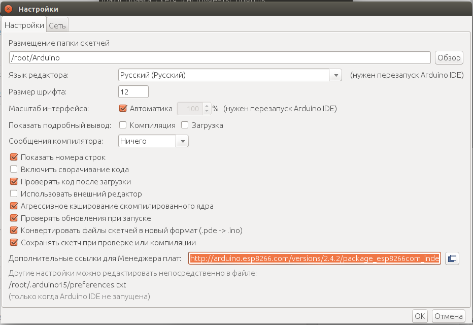Open the compiler messages Ничего dropdown
The height and width of the screenshot is (325, 473).
coord(182,141)
